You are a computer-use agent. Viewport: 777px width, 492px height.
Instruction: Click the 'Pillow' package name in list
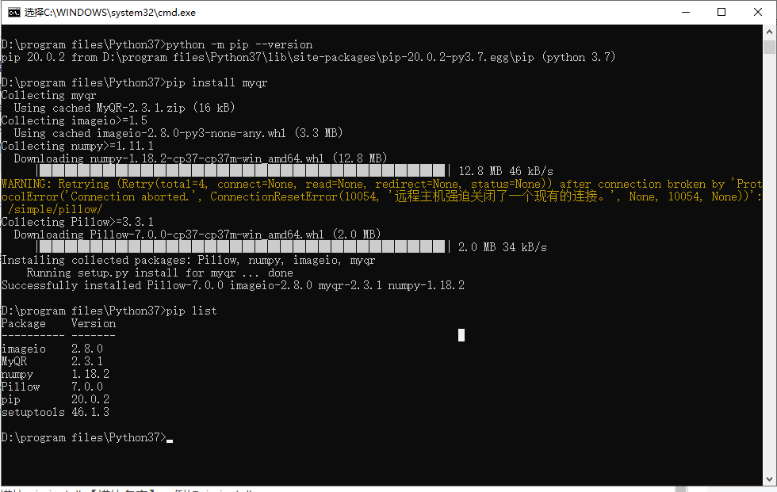[21, 387]
